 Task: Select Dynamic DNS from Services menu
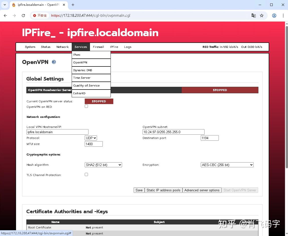tap(83, 70)
